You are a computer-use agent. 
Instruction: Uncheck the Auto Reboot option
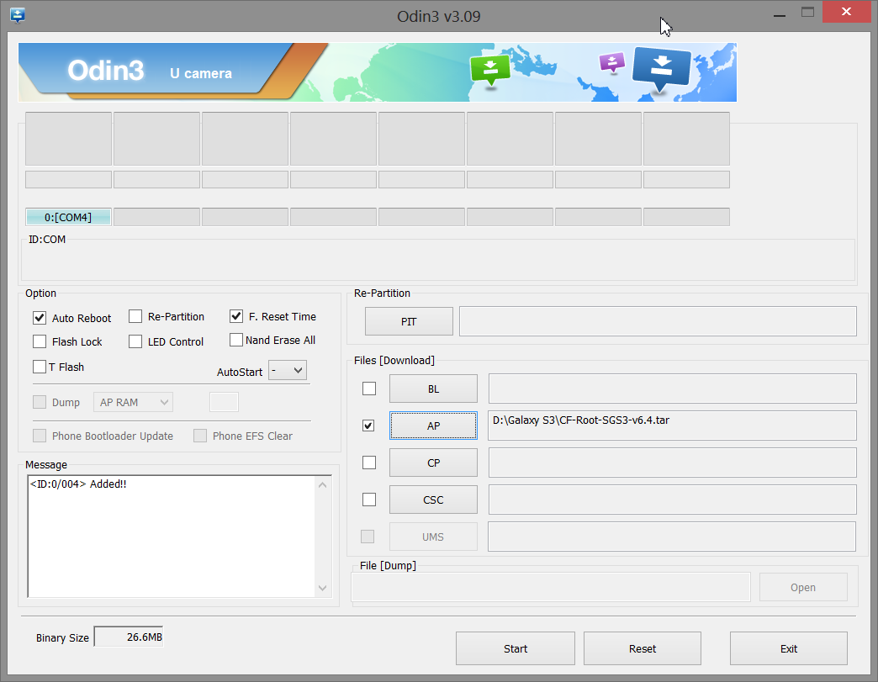coord(39,318)
